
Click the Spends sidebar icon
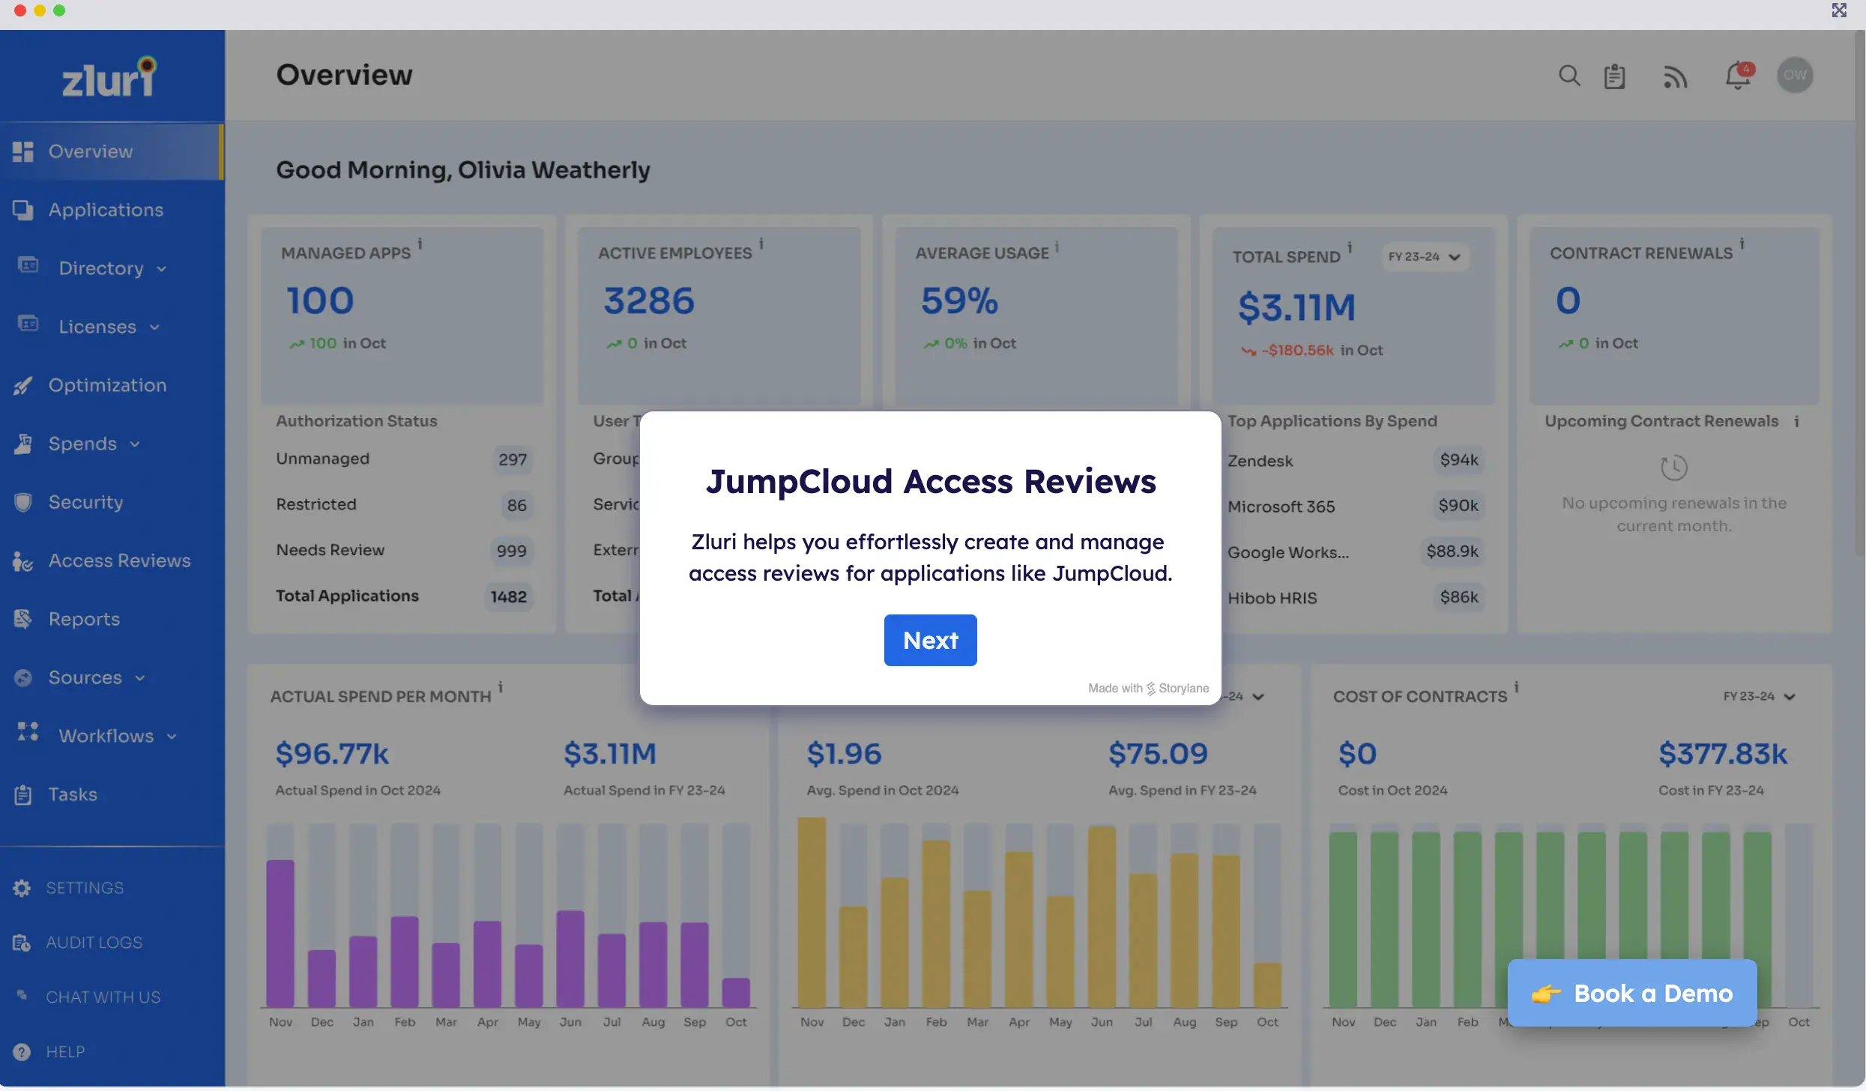point(23,444)
